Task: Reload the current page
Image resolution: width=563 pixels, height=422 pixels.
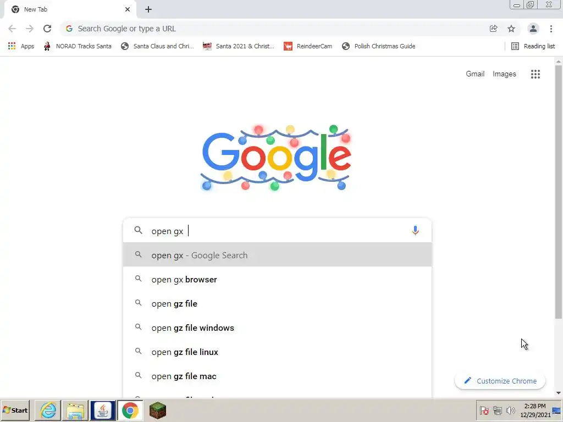Action: 47,29
